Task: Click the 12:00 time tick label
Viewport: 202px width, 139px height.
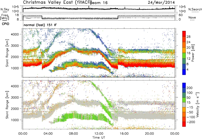Action: (x=99, y=134)
